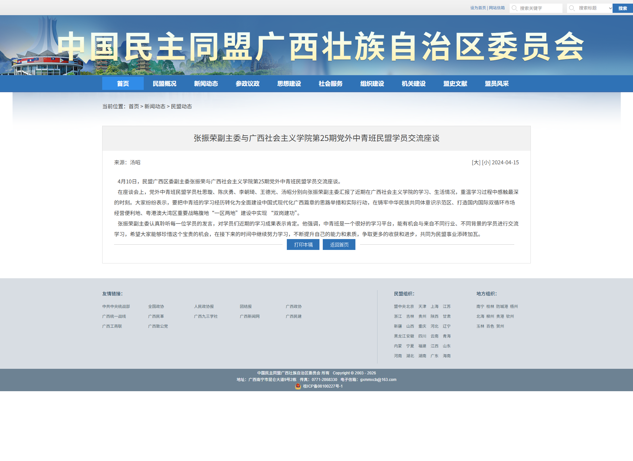Click the 打印本稿 button

pyautogui.click(x=303, y=245)
